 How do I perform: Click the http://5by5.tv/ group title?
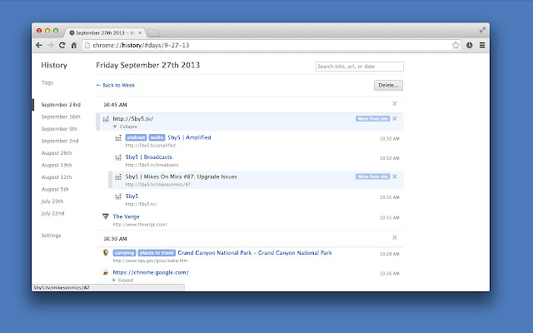133,119
